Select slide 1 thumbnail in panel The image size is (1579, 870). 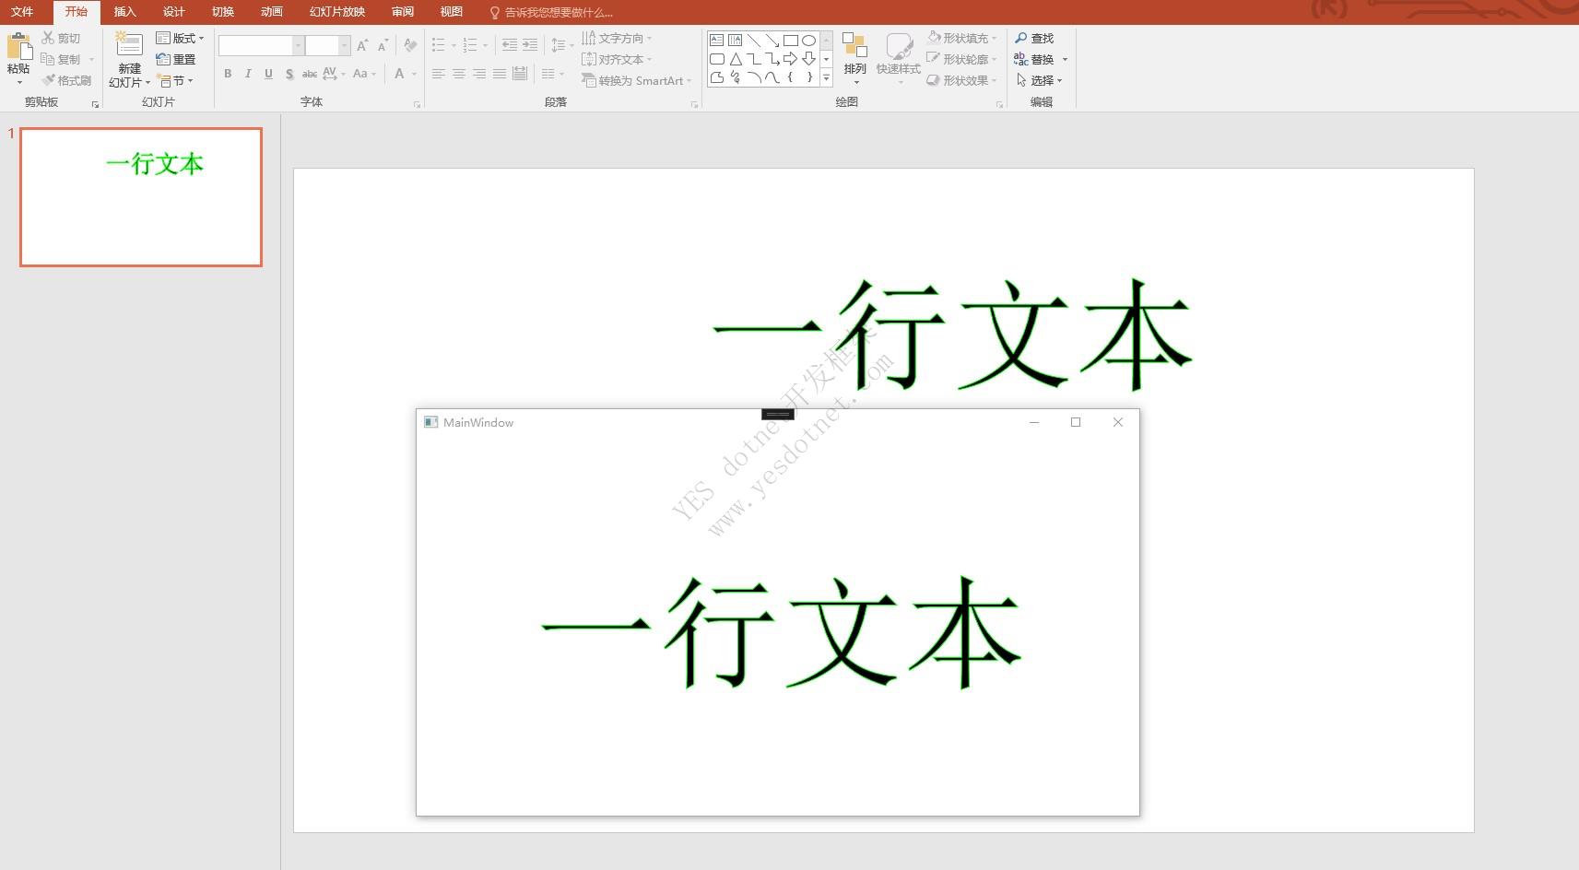pos(141,197)
